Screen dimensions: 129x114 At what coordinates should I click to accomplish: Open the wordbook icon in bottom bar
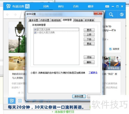pyautogui.click(x=20, y=101)
